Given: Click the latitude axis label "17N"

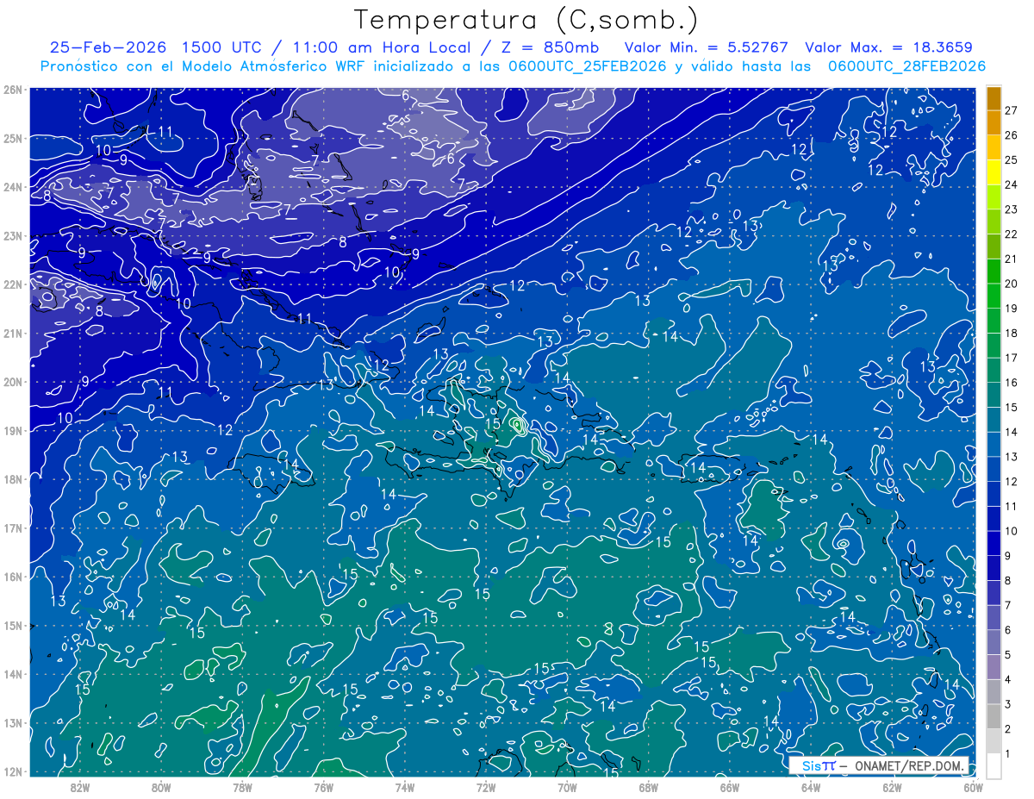Looking at the screenshot, I should [x=12, y=527].
